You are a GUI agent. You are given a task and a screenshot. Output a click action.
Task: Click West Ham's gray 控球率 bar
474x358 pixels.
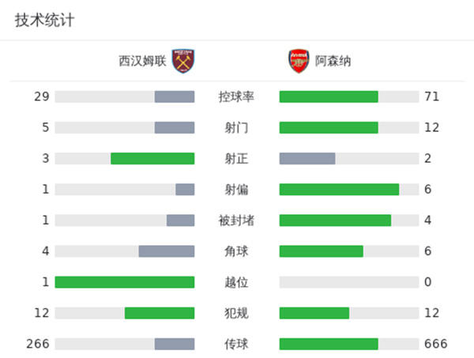pyautogui.click(x=175, y=97)
